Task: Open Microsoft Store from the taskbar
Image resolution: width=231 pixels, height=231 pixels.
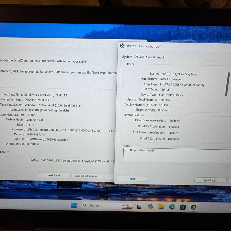Action: tap(183, 207)
